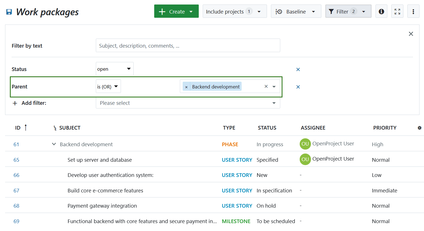This screenshot has height=231, width=424.
Task: Enter fullscreen view mode
Action: coord(397,11)
